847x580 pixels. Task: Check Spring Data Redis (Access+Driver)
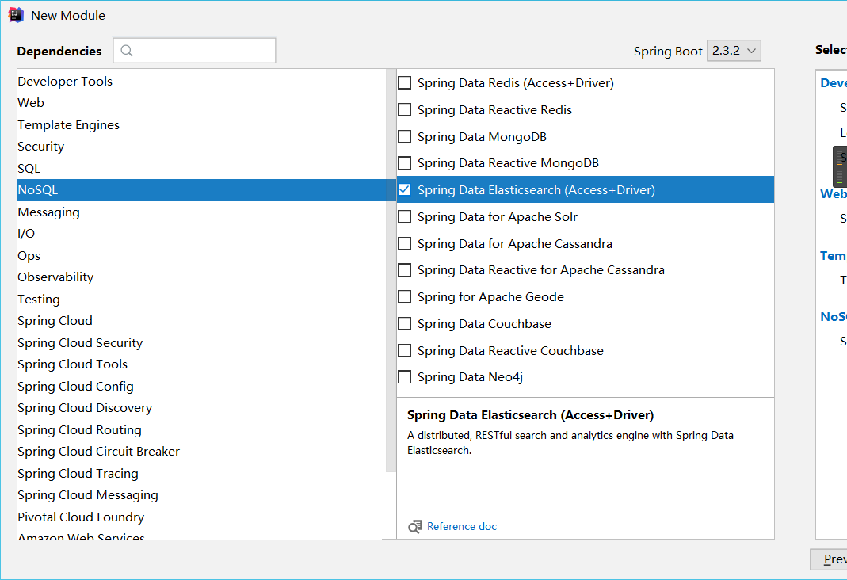(x=404, y=82)
